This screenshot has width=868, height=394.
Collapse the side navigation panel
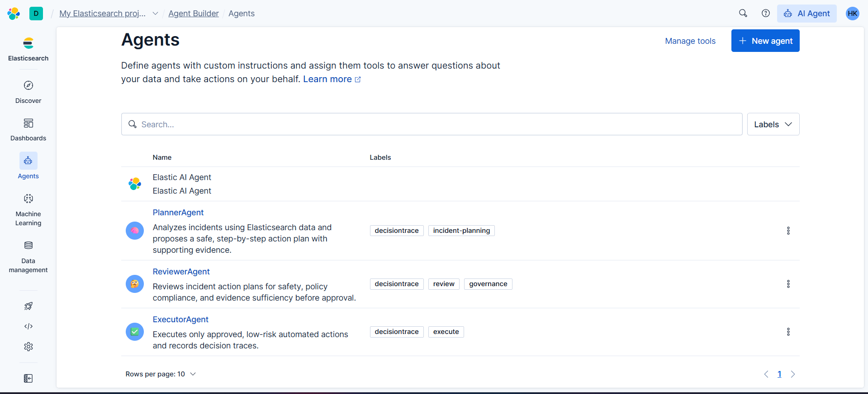[x=28, y=378]
